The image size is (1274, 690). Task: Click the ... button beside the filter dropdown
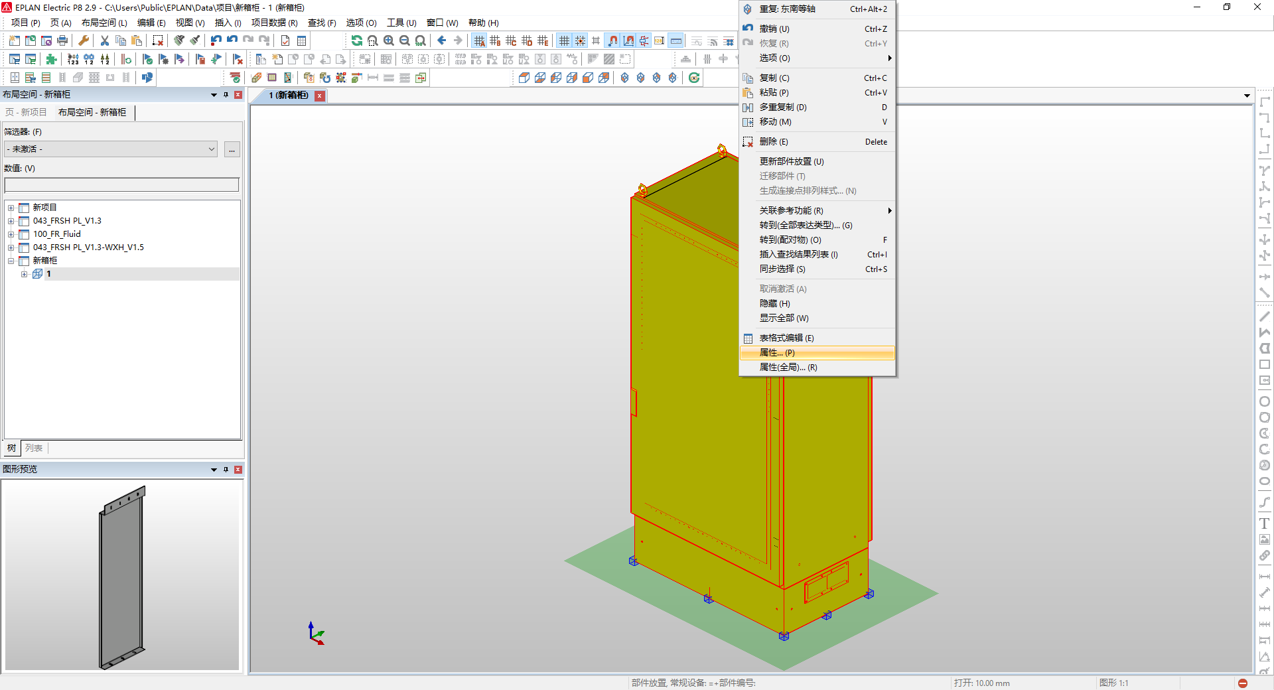pyautogui.click(x=232, y=149)
